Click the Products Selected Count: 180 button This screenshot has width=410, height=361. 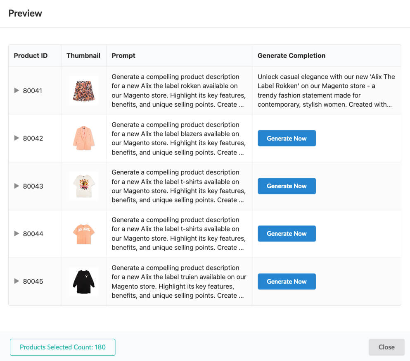click(62, 347)
